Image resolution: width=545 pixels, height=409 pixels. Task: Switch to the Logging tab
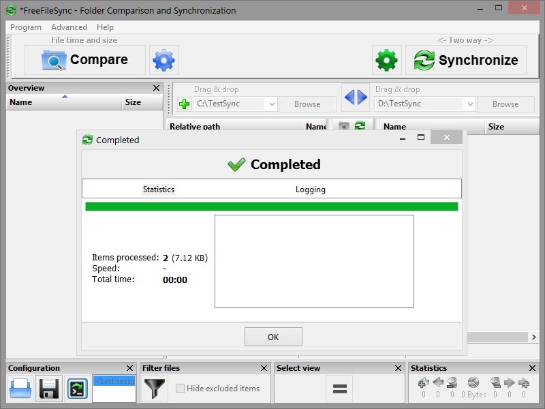click(310, 190)
